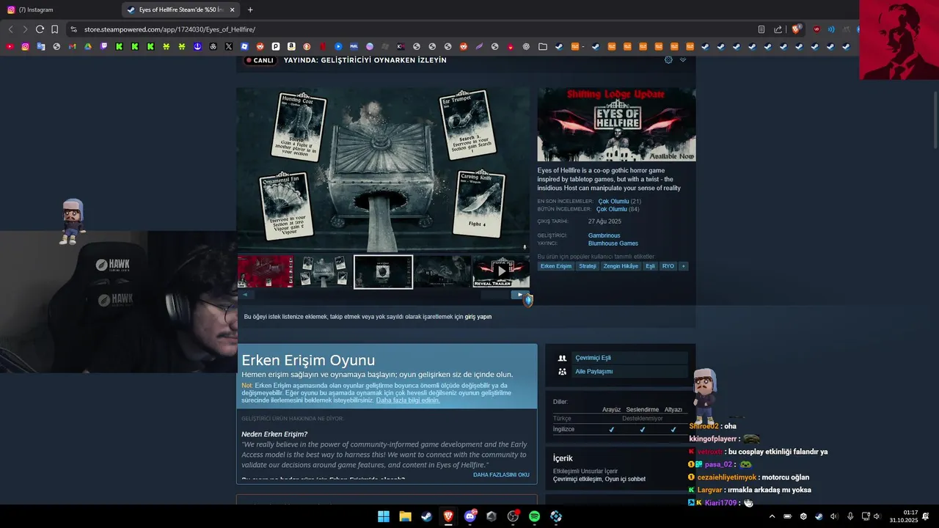Open the Twitch bookmark icon
Image resolution: width=939 pixels, height=528 pixels.
pyautogui.click(x=103, y=46)
